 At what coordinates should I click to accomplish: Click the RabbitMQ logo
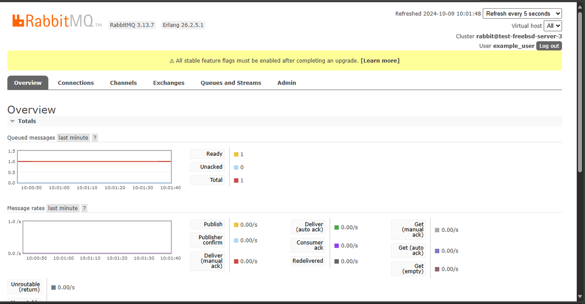(57, 21)
